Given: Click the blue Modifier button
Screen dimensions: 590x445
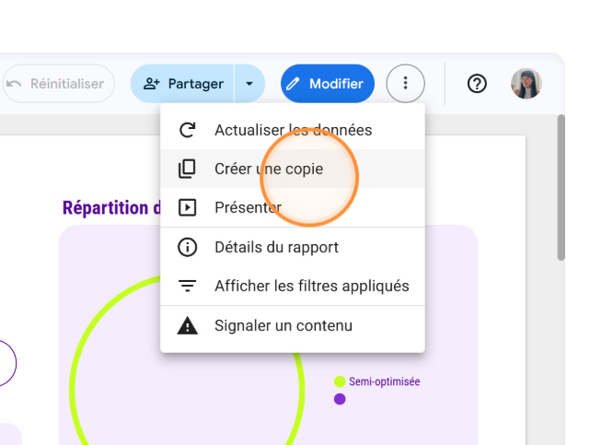Looking at the screenshot, I should click(327, 84).
